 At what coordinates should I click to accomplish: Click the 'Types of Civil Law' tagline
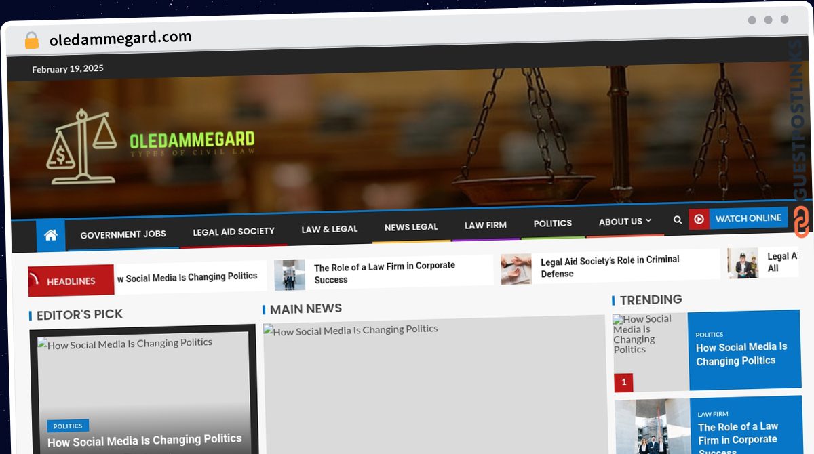(x=193, y=153)
